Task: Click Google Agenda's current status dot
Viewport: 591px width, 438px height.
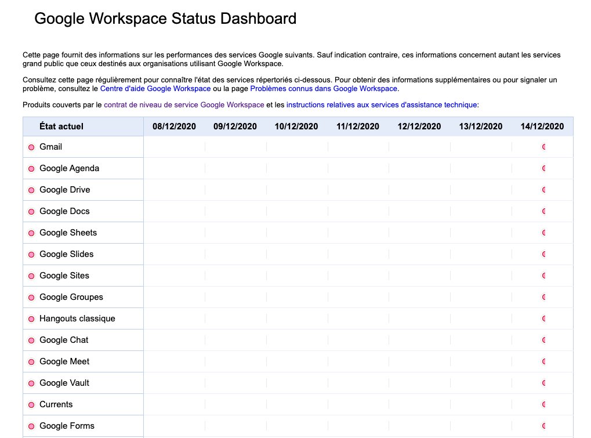Action: pyautogui.click(x=31, y=169)
